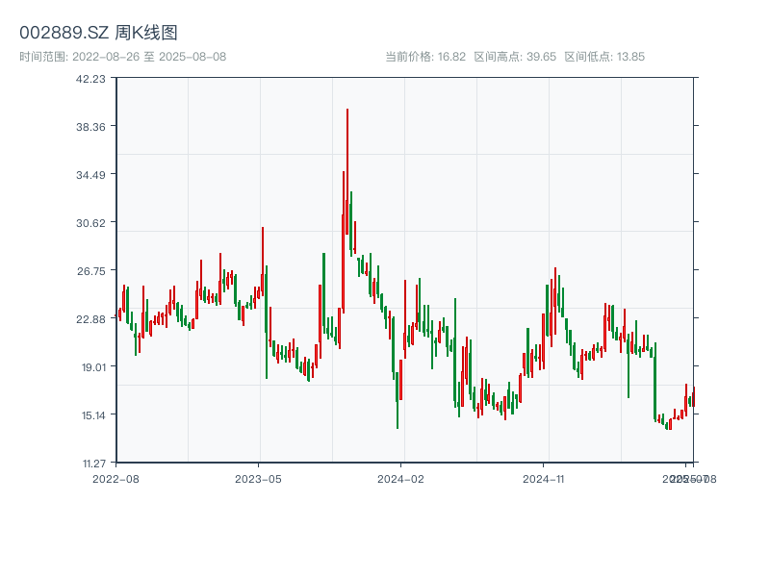This screenshot has width=770, height=577.
Task: Click the lowest green candlestick before 2024-02
Action: [398, 400]
